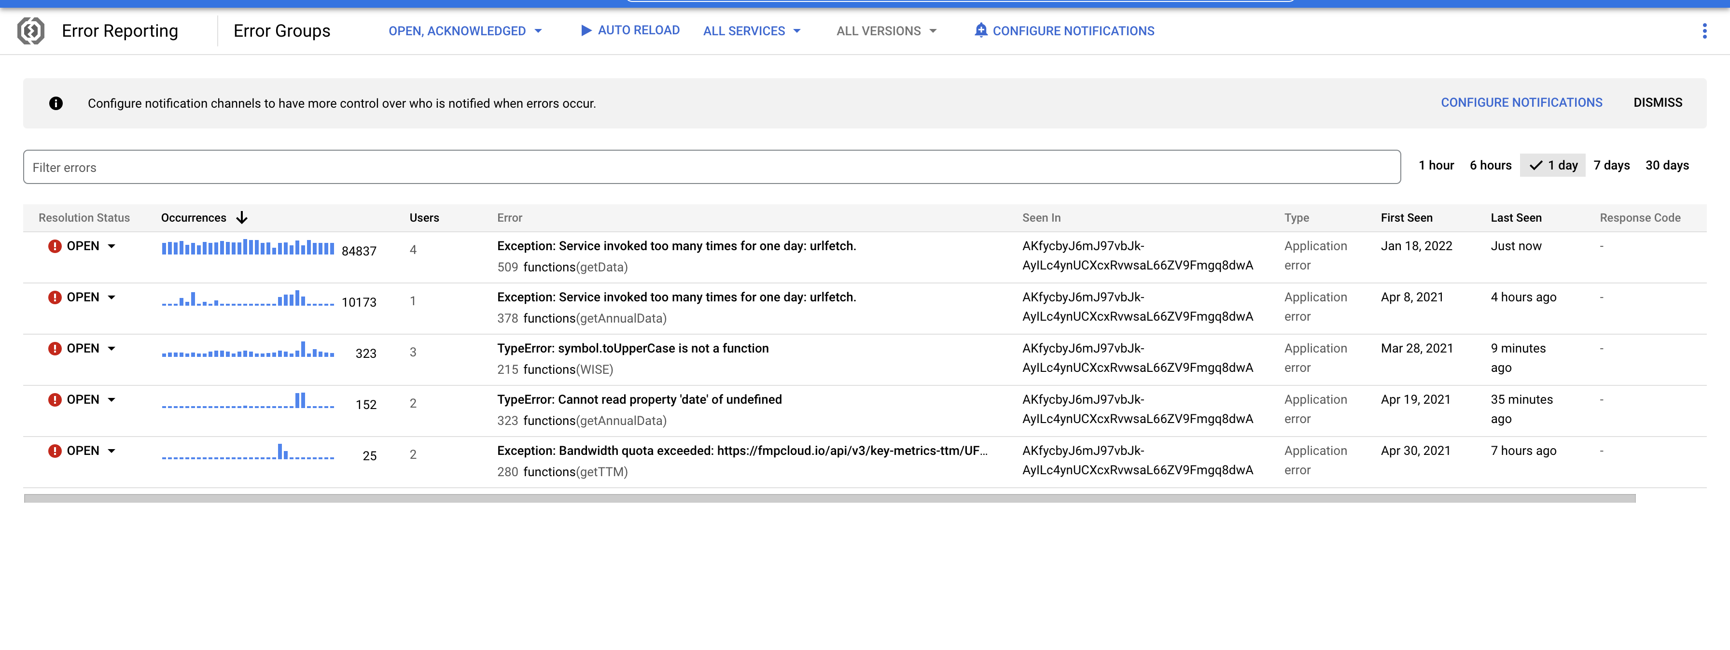Screen dimensions: 1730x650
Task: Sort by Users column header
Action: click(x=424, y=218)
